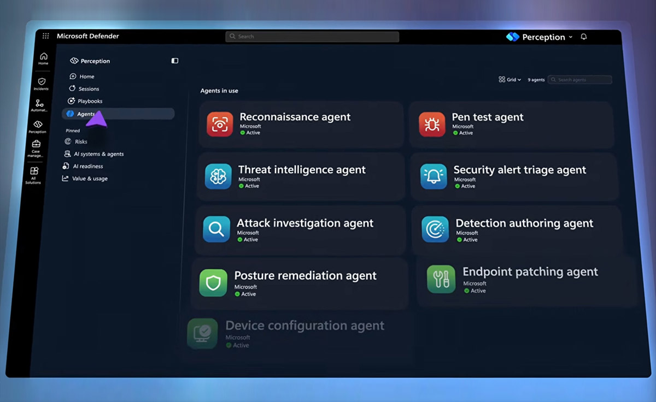Open Incidents from the left rail
Screen dimensions: 656x402
41,84
